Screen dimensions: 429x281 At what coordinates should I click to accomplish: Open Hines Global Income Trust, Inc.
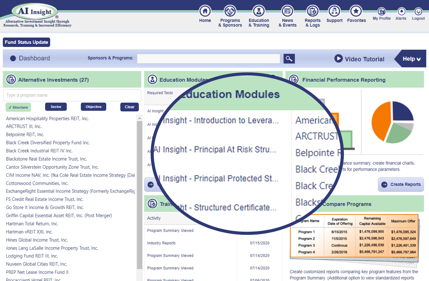pyautogui.click(x=37, y=240)
